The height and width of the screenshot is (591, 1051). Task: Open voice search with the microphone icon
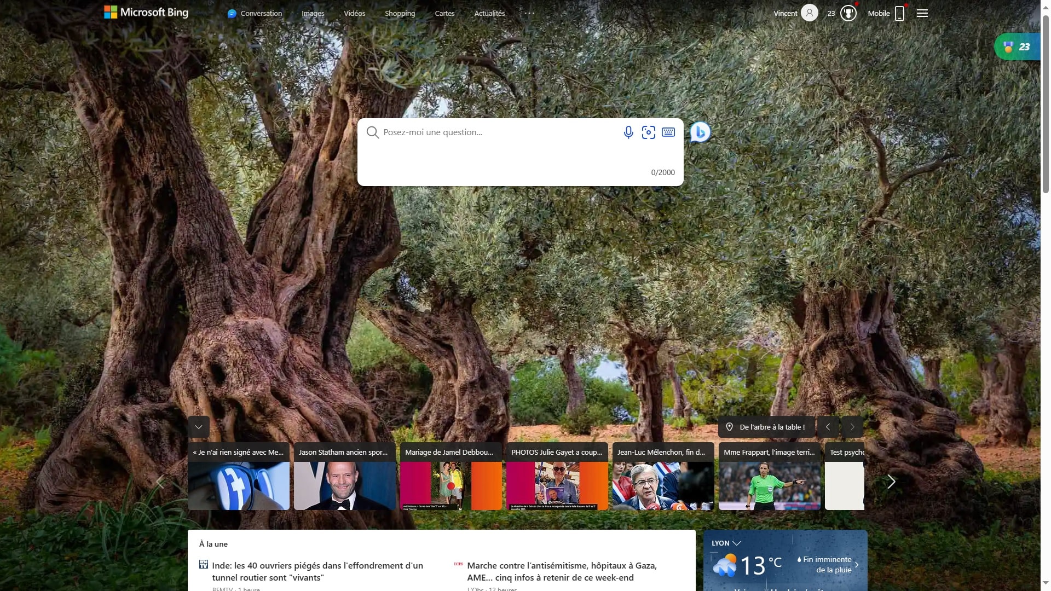(628, 132)
